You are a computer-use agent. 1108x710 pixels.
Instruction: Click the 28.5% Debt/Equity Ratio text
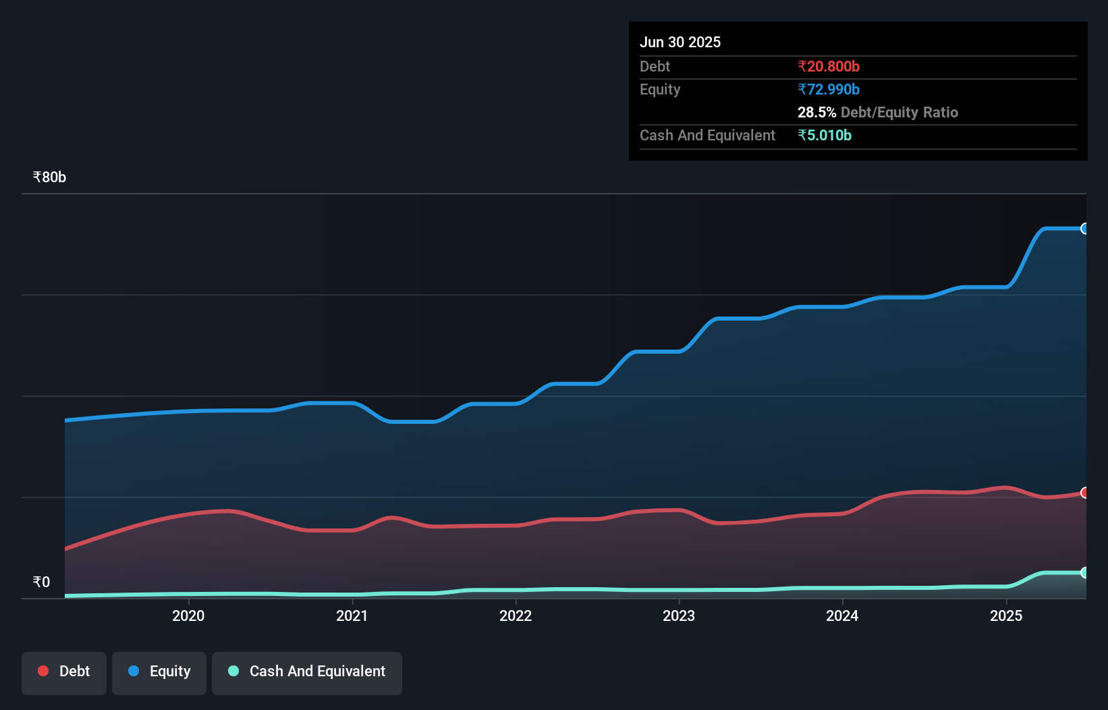click(878, 112)
